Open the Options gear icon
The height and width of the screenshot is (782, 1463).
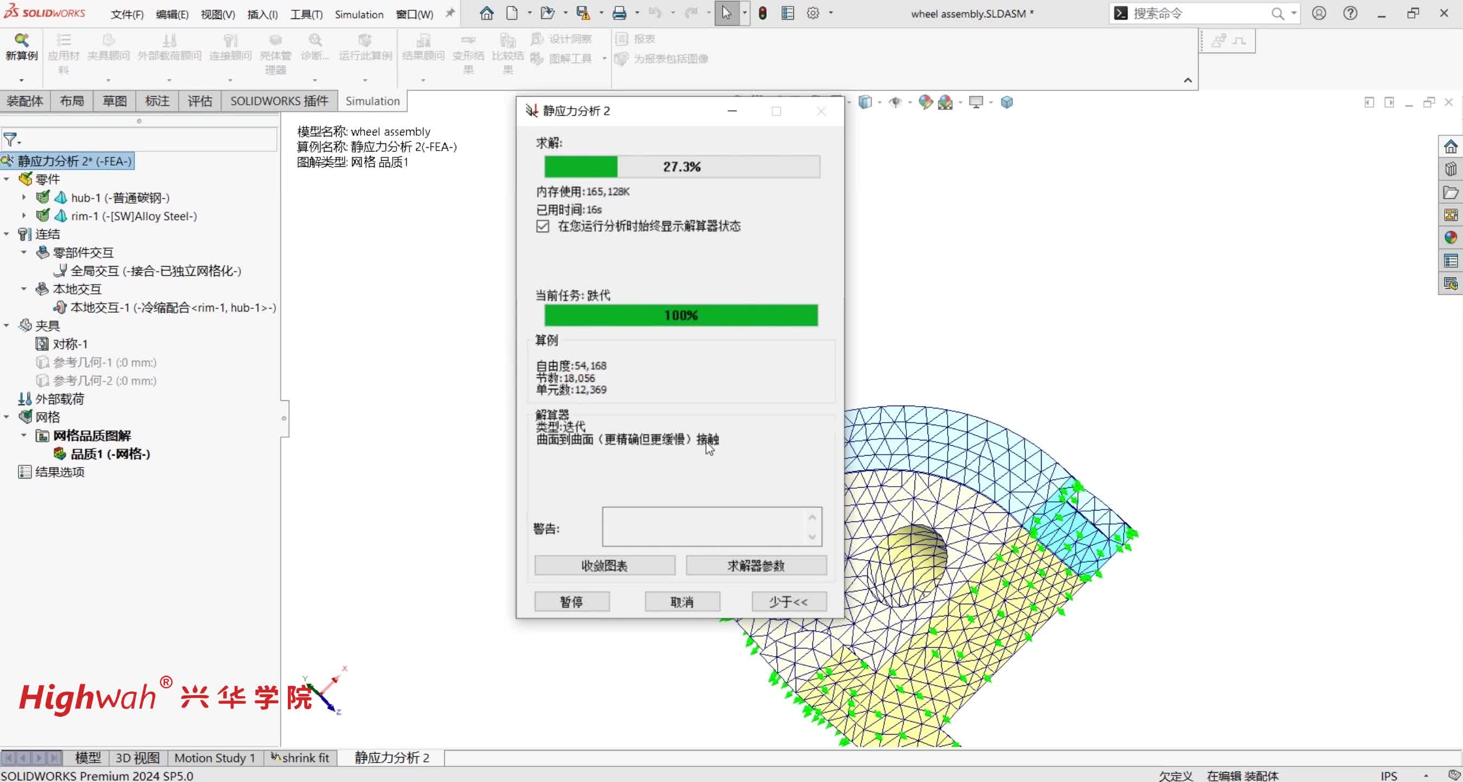(x=813, y=13)
